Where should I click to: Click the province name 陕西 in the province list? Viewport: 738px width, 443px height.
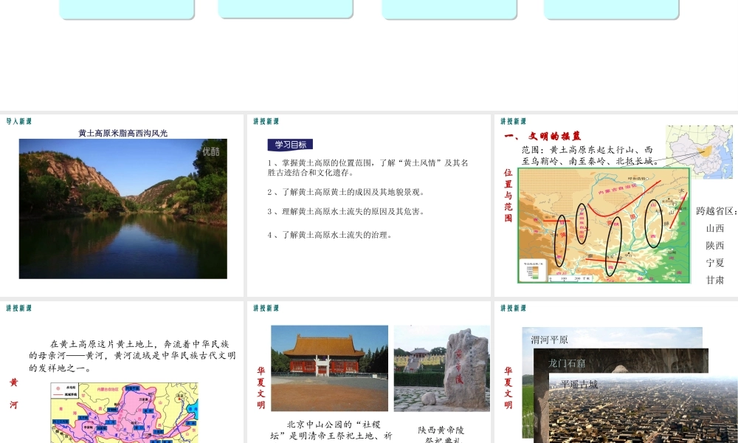point(715,246)
